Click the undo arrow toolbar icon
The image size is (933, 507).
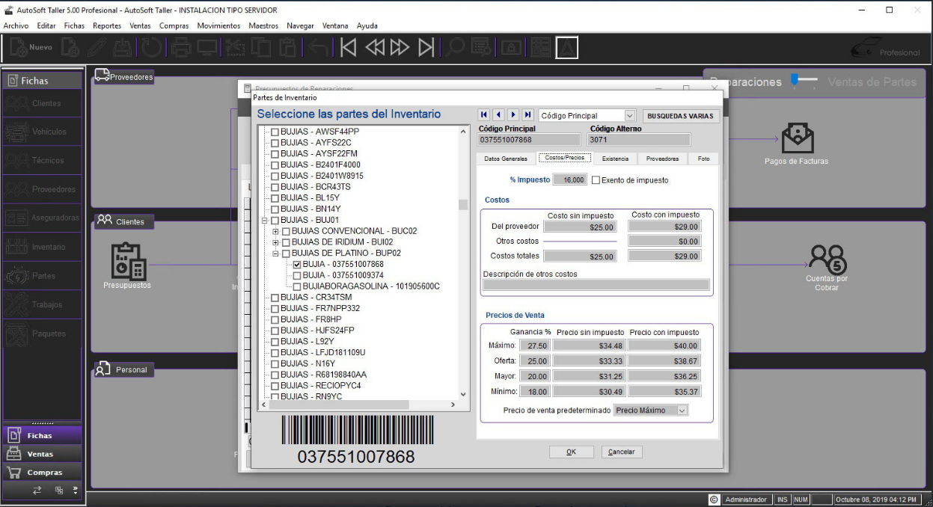[317, 48]
